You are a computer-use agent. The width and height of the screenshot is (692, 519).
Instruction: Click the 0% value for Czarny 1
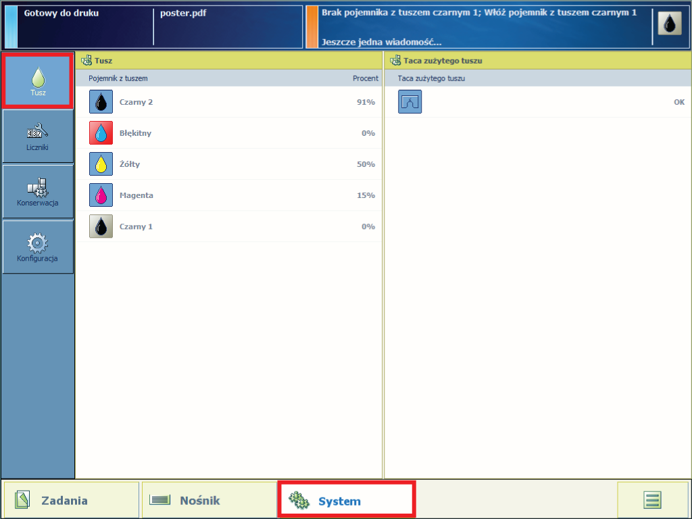click(x=368, y=226)
